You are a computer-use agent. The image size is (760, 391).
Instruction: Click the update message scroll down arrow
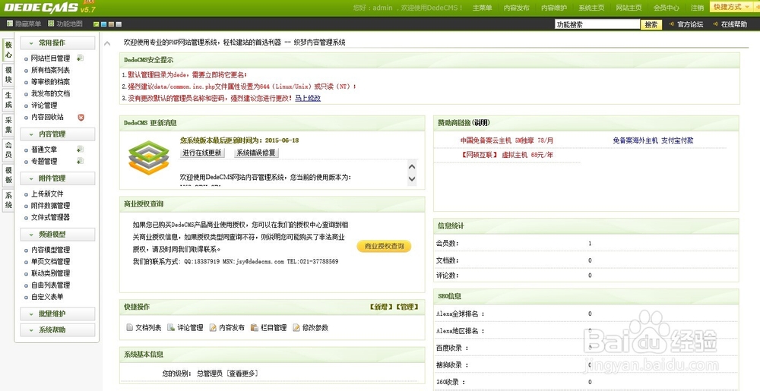click(x=412, y=178)
